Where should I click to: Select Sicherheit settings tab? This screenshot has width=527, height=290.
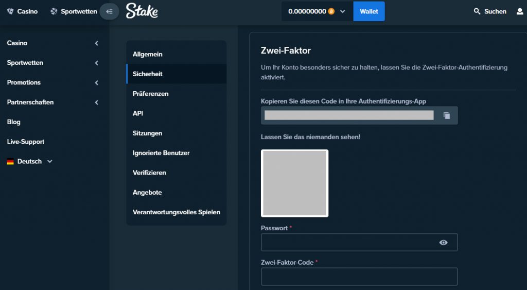tap(176, 74)
